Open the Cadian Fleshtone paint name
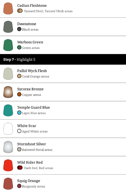This screenshot has width=126, height=192. [32, 6]
